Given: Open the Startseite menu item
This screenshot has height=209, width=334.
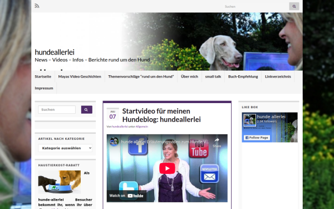Looking at the screenshot, I should click(43, 76).
